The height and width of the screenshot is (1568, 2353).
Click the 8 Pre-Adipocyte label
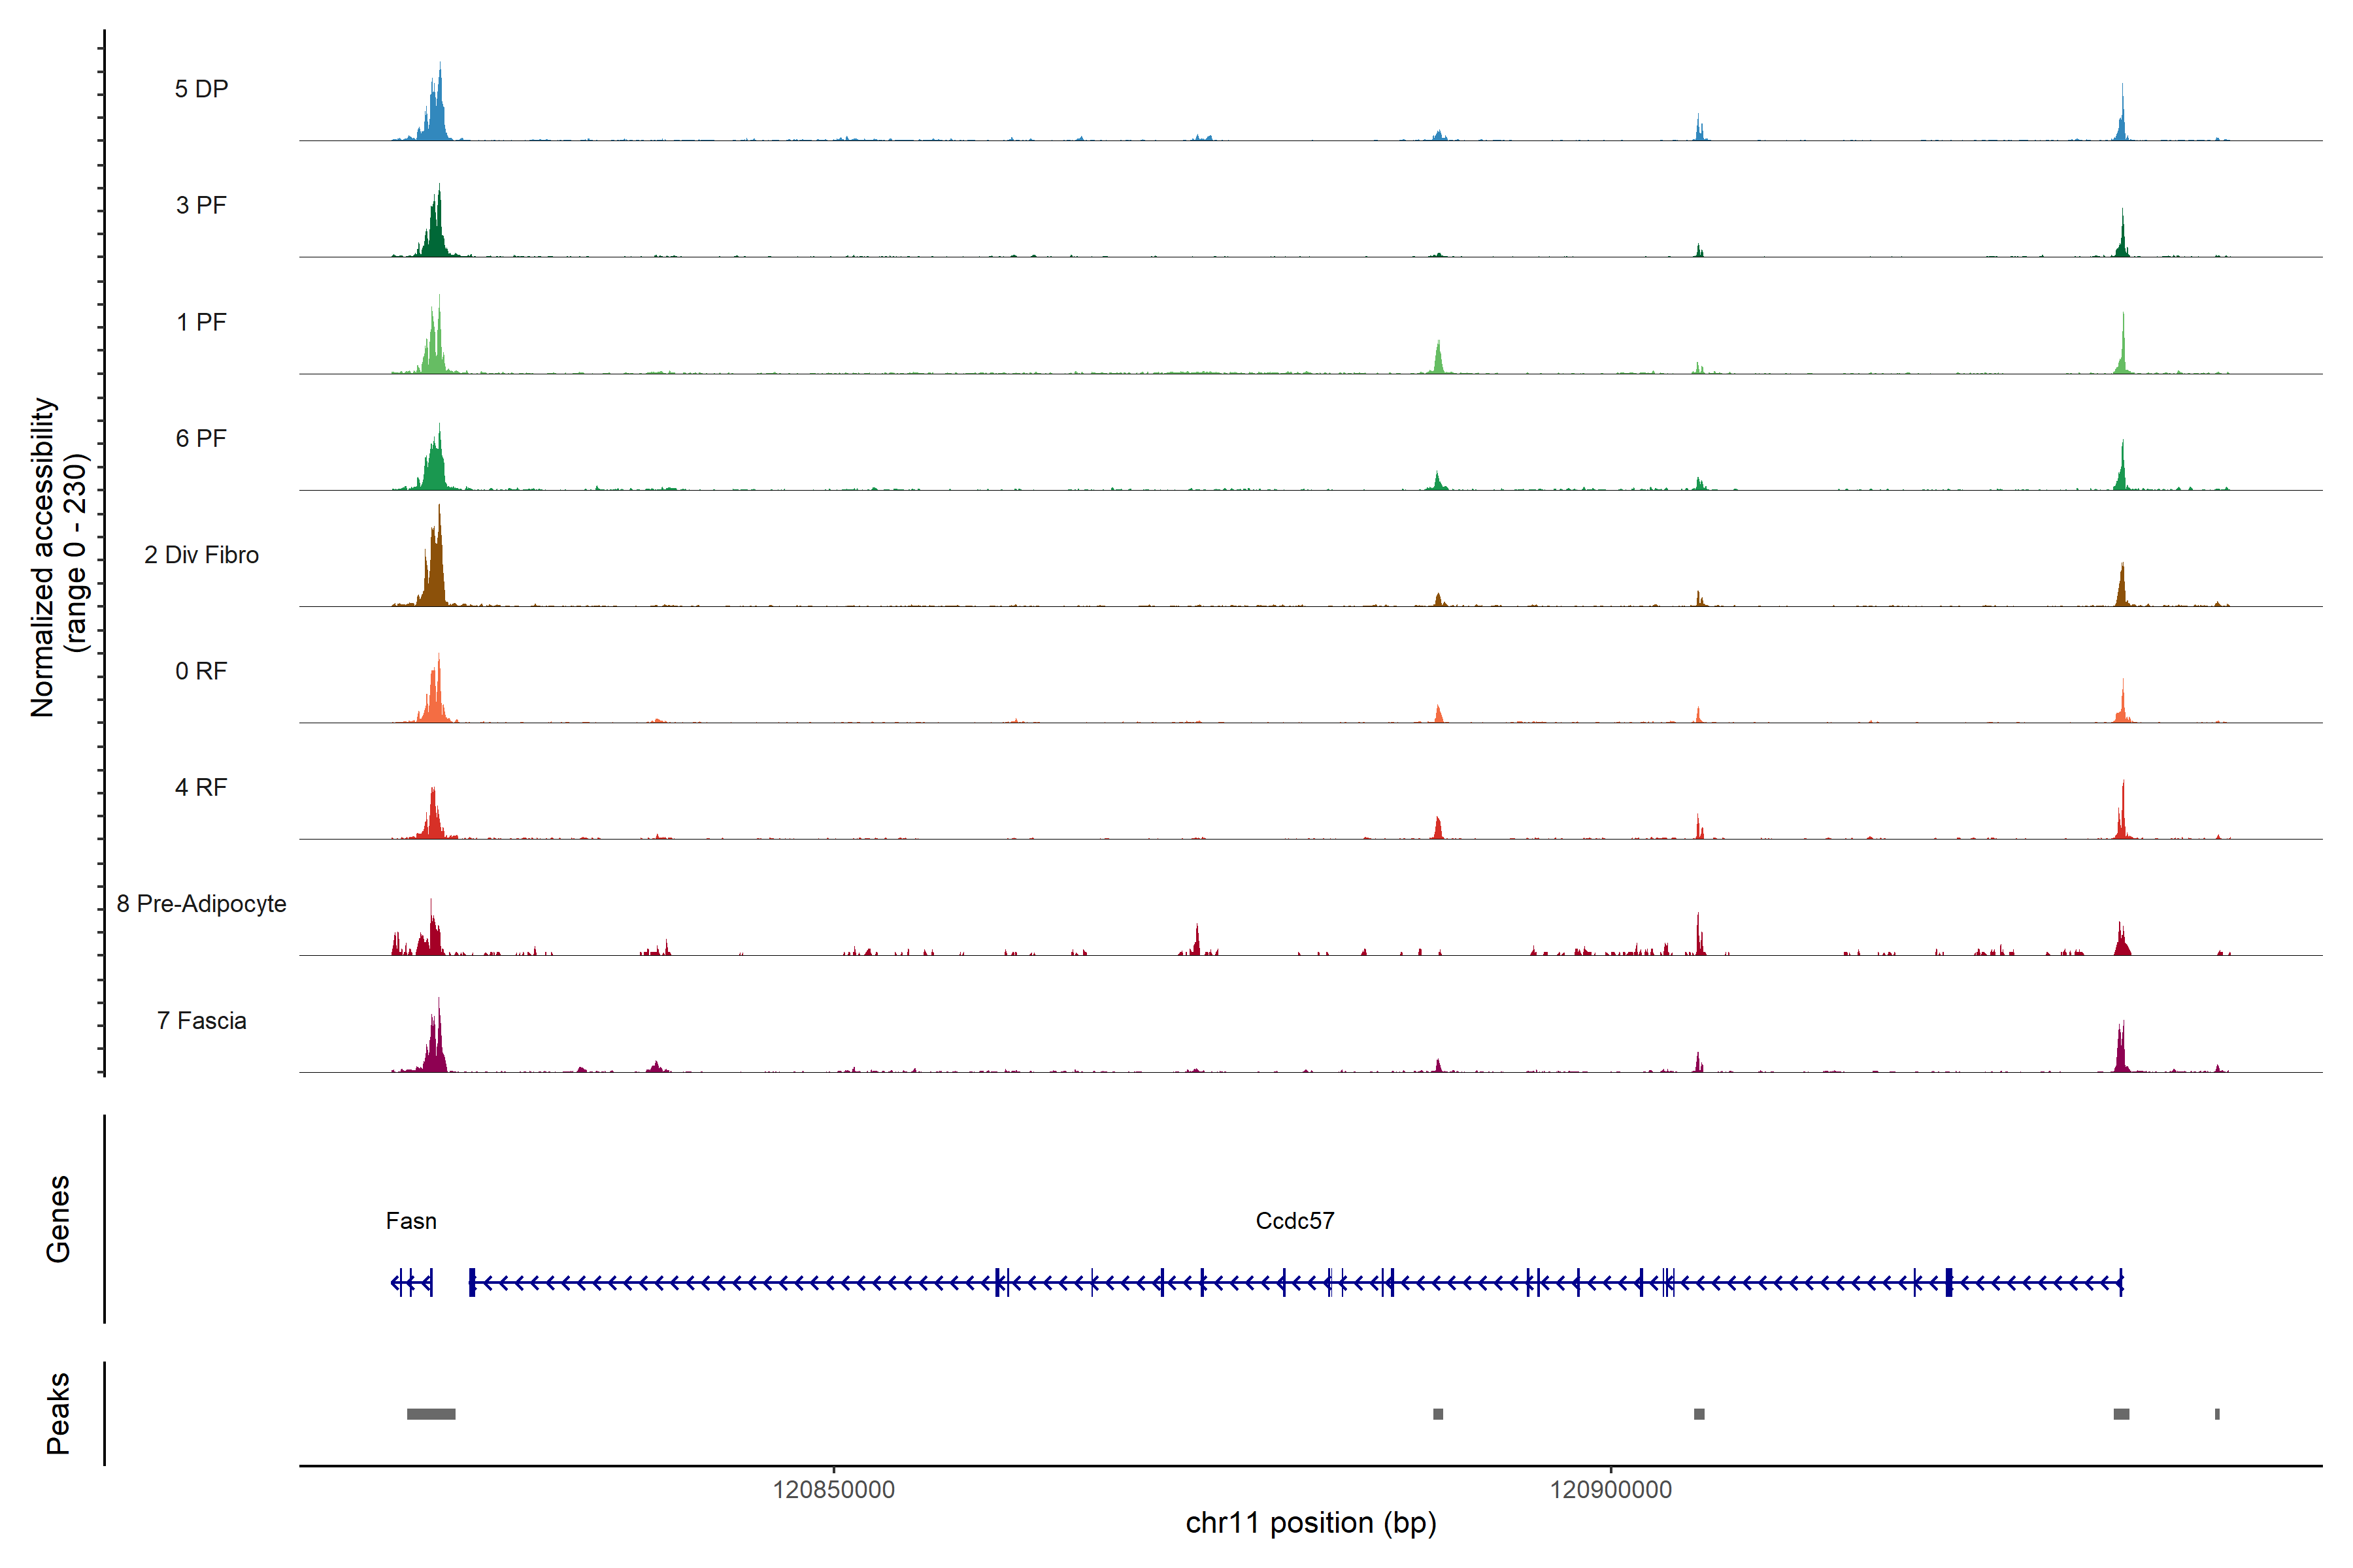[201, 904]
